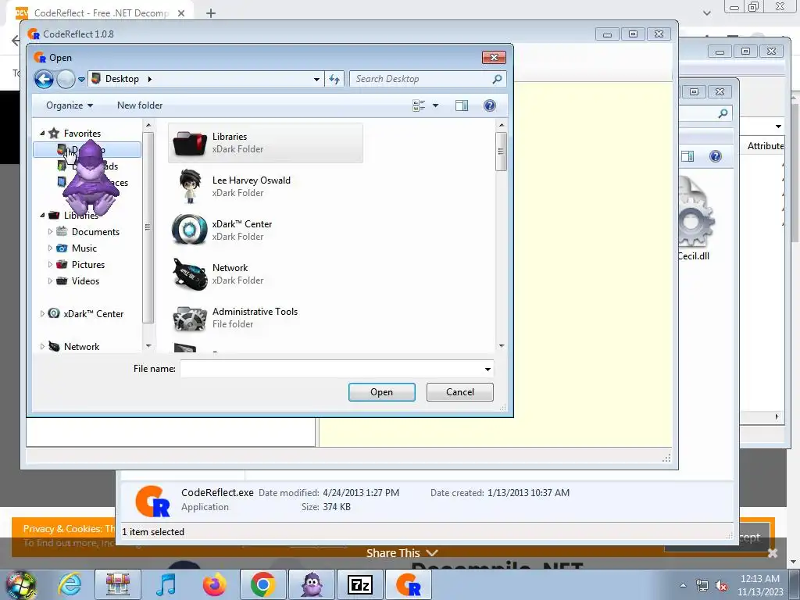Expand the xDark Center tree node
The width and height of the screenshot is (800, 600).
point(42,314)
